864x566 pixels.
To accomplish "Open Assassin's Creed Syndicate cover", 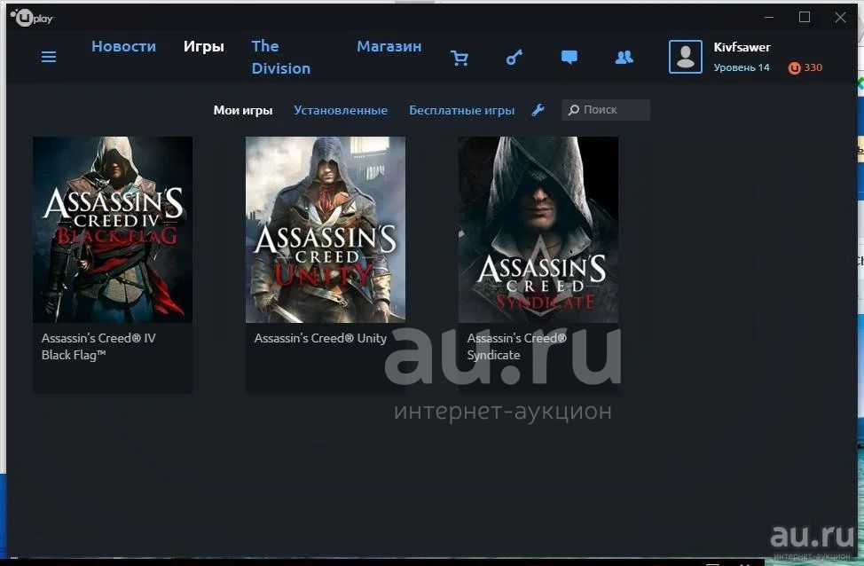I will (x=538, y=229).
